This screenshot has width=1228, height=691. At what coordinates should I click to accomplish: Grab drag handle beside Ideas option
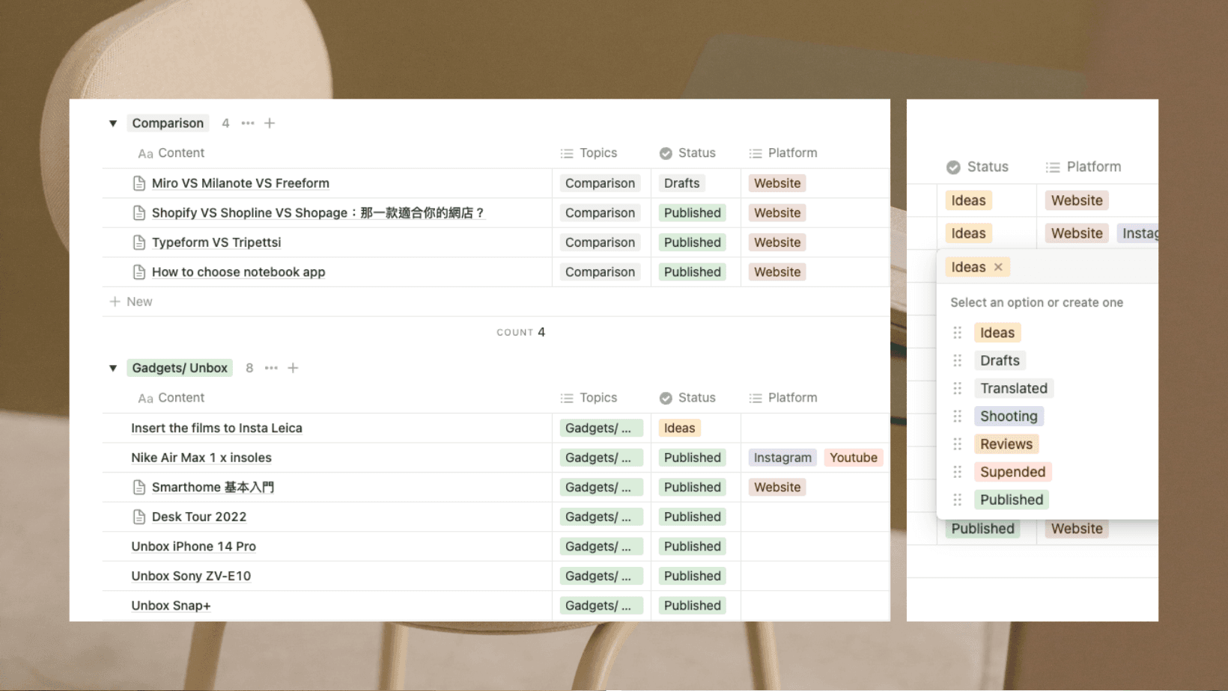(x=957, y=333)
